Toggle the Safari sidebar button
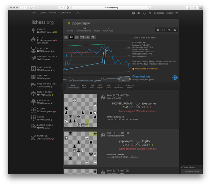The image size is (211, 186). coord(31,8)
